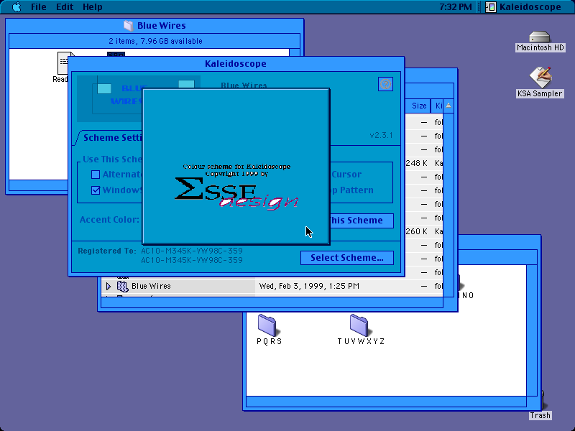Toggle the list sort order arrow

click(x=448, y=106)
